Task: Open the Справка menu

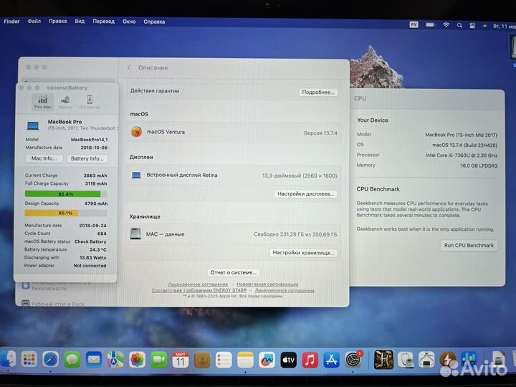Action: [154, 21]
